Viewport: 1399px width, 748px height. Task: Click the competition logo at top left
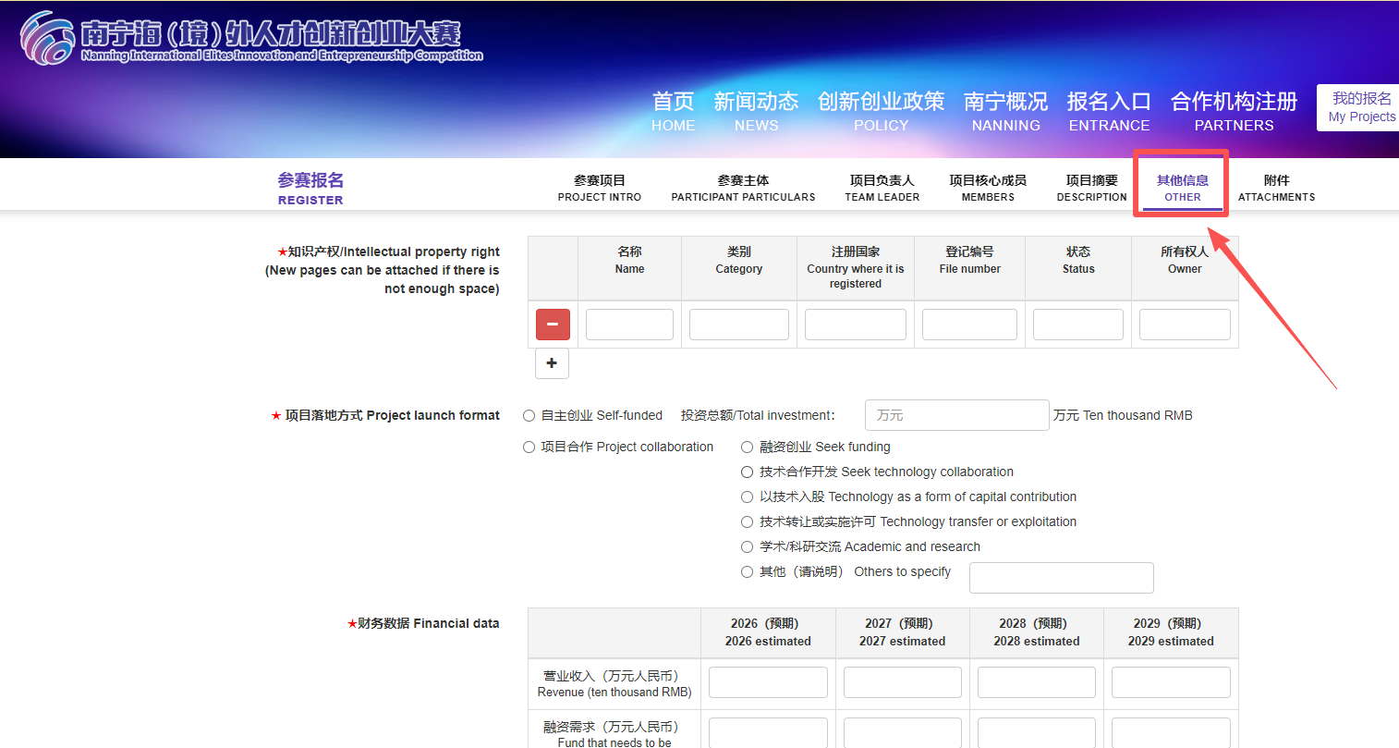pyautogui.click(x=251, y=38)
